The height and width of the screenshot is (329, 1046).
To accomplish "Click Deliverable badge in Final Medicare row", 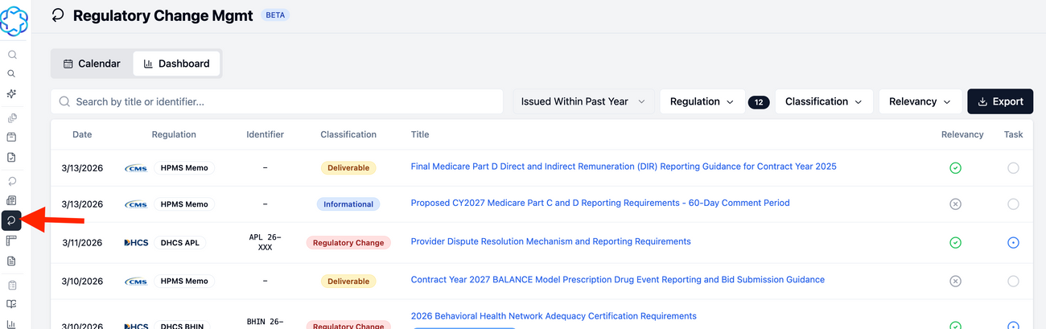I will tap(348, 168).
